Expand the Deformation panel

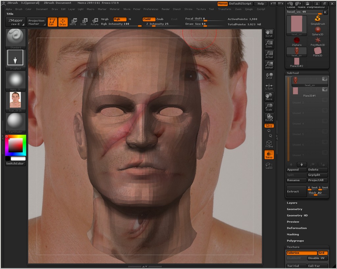[297, 228]
